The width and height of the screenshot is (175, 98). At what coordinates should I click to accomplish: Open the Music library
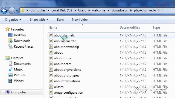coord(18,69)
